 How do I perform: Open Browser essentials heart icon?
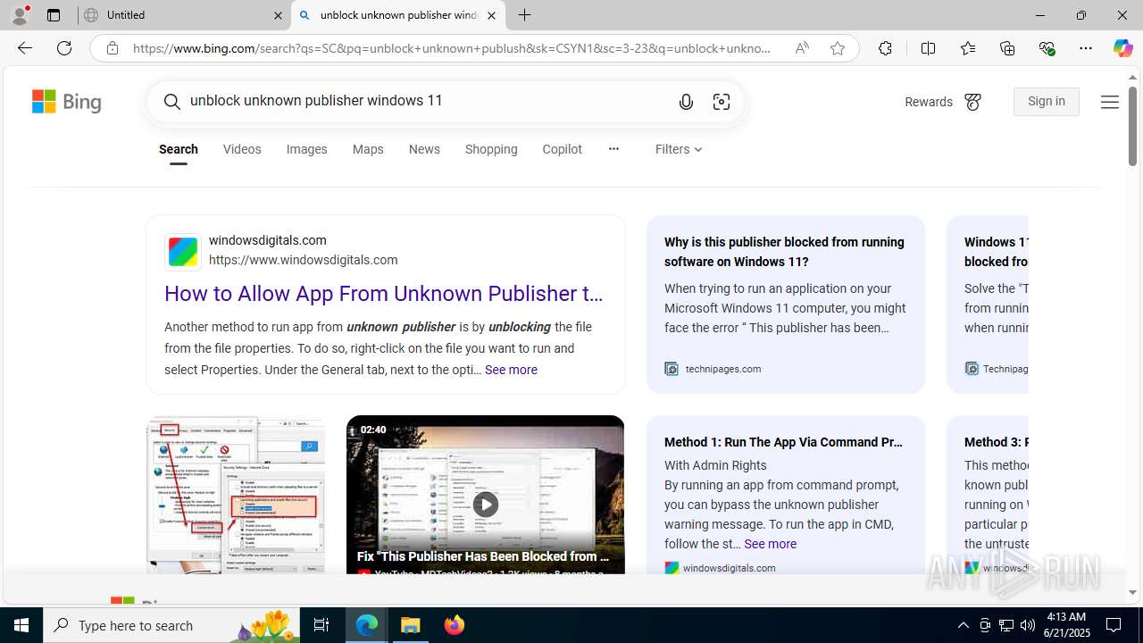(x=1047, y=48)
